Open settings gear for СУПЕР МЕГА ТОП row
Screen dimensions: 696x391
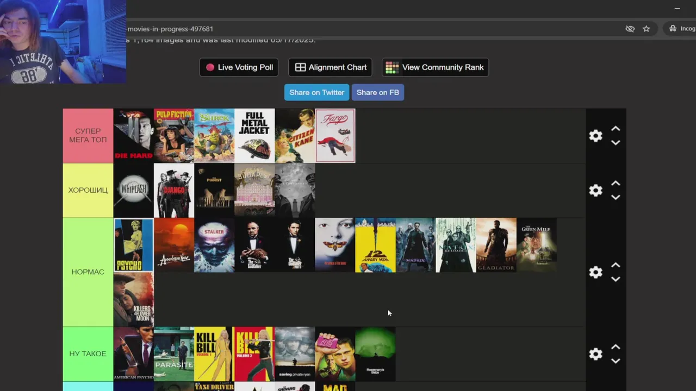coord(595,136)
